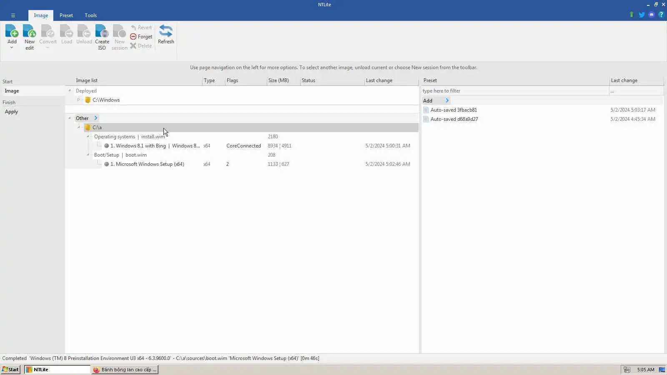Sort by the Status column header
667x375 pixels.
click(308, 80)
